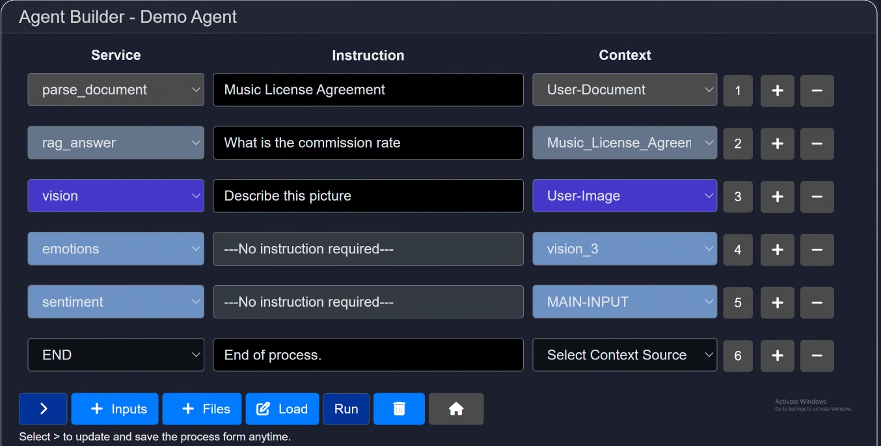Click plus button on the sentiment row
Screen dimensions: 881x446
[x=777, y=303]
